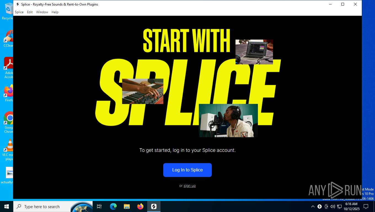Launch Microsoft Edge from the taskbar
The width and height of the screenshot is (375, 212).
coord(113,206)
